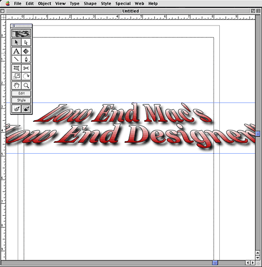Viewport: 262px width, 267px height.
Task: Select the Scale/resize tool
Action: (x=17, y=76)
